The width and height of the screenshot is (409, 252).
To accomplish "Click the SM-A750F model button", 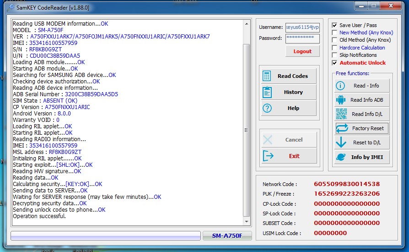I will click(227, 236).
